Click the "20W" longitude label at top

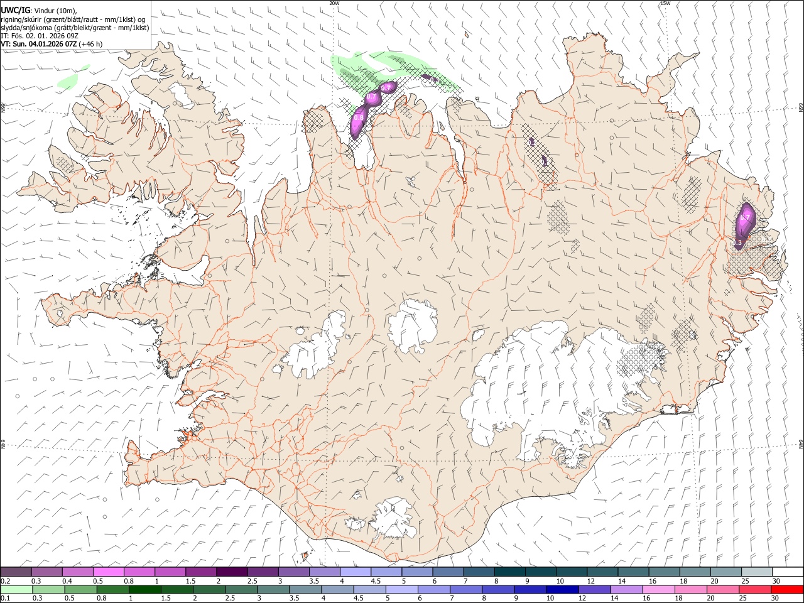click(x=334, y=3)
